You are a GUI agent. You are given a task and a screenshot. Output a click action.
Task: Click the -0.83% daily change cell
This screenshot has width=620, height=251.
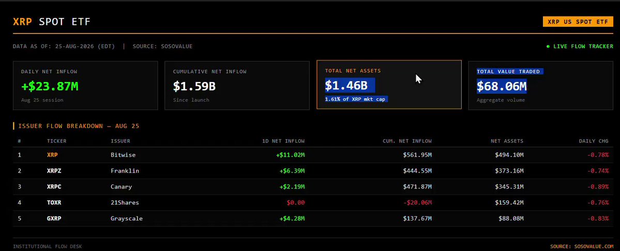coord(598,218)
